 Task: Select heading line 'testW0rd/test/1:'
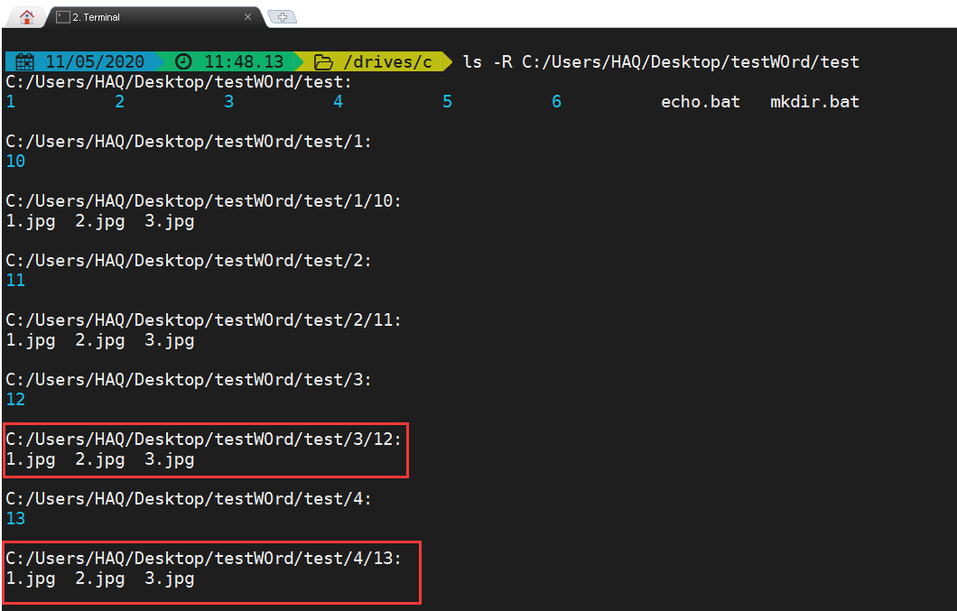click(x=189, y=142)
